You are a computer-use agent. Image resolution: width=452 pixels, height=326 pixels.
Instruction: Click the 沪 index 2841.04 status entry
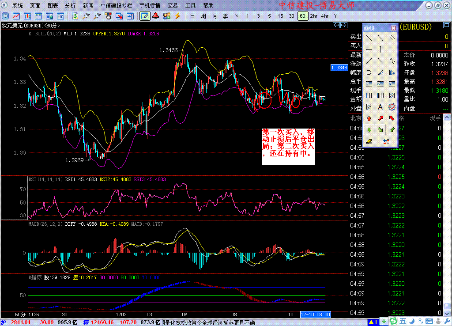(16, 322)
